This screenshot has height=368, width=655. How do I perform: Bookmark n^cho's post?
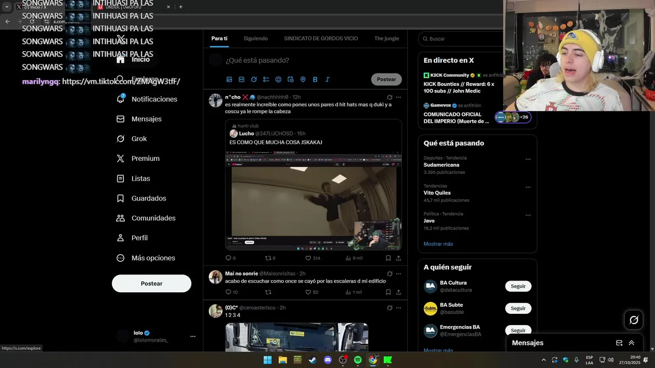tap(388, 258)
